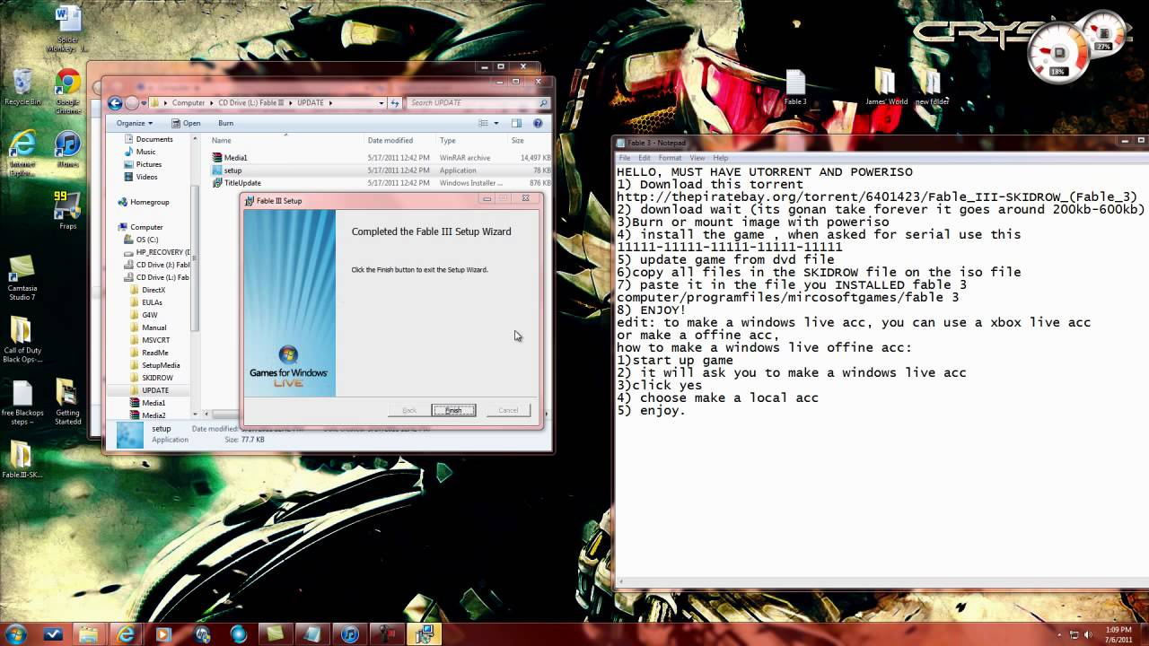Screen dimensions: 1149x646
Task: Expand the UPDATE breadcrumb arrow
Action: (330, 103)
